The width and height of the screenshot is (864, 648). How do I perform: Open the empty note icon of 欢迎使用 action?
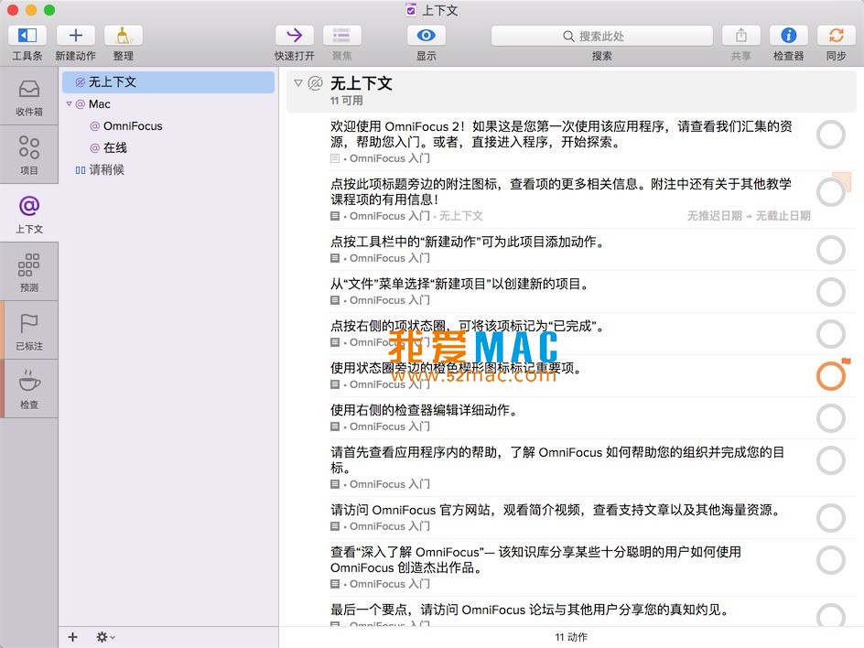click(x=334, y=158)
